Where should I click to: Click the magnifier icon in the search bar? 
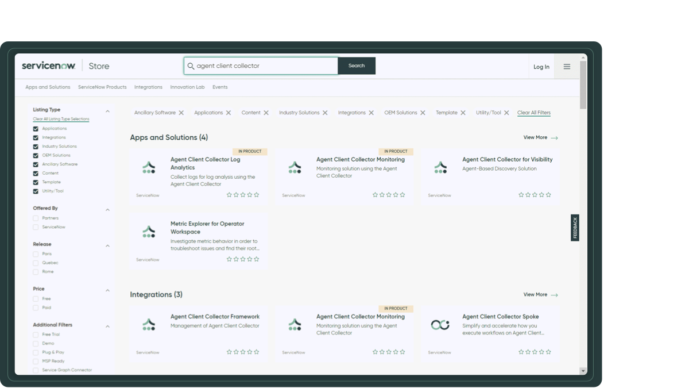[191, 66]
